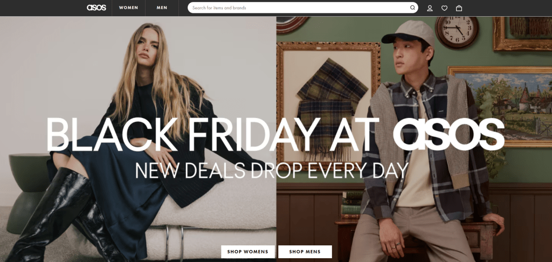Click the SHOP WOMENS button
This screenshot has height=262, width=552.
248,252
